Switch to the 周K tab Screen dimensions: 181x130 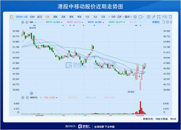(x=56, y=17)
